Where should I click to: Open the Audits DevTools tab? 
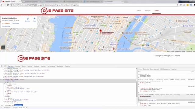pos(24,66)
